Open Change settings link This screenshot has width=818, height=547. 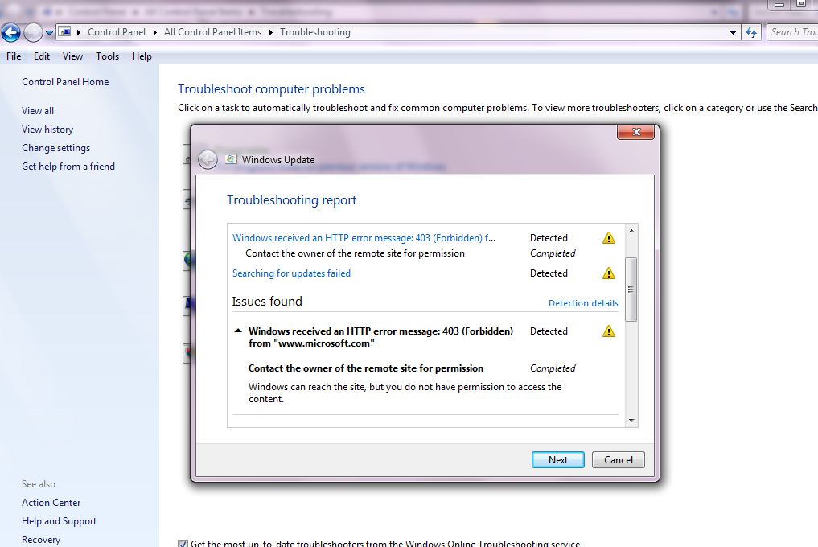tap(55, 148)
